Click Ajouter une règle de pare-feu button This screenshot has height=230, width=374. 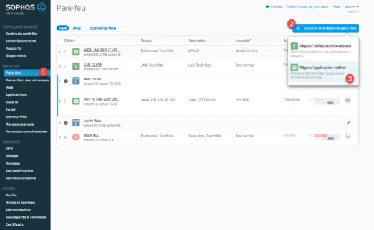coord(326,29)
